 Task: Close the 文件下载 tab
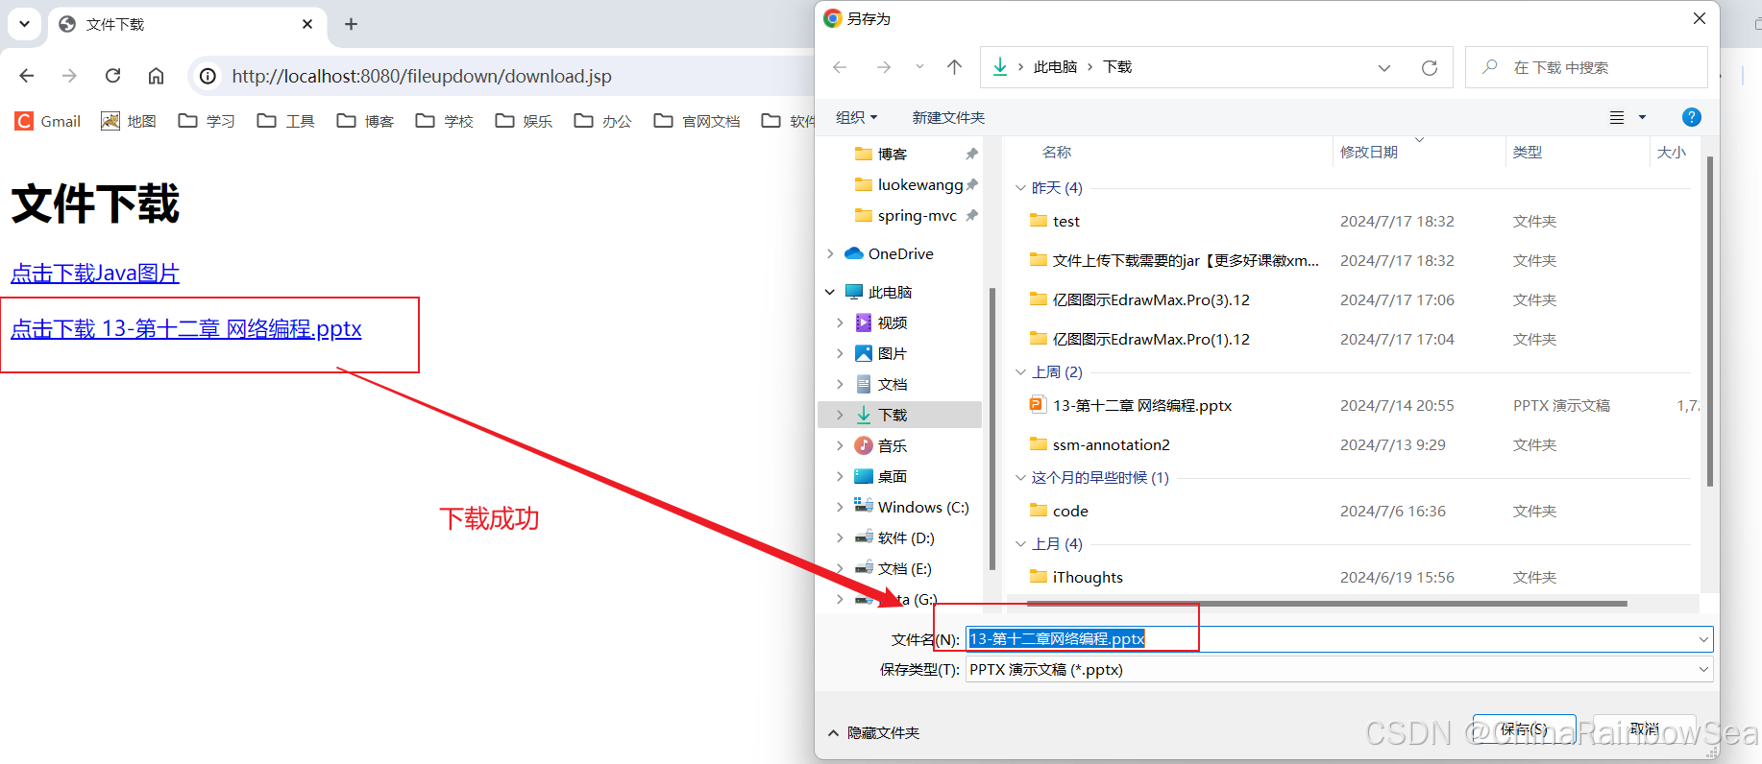point(307,24)
